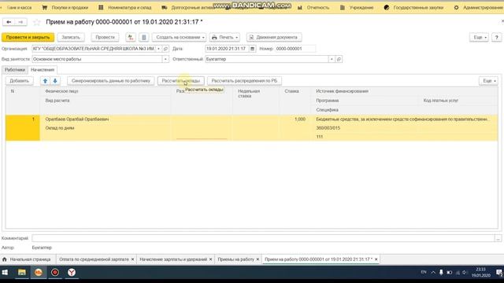This screenshot has width=504, height=283.
Task: Click Провести и закрыть button
Action: [28, 37]
